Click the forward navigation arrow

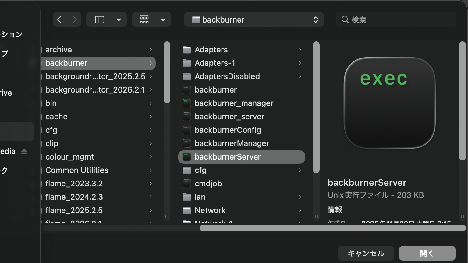pos(74,20)
